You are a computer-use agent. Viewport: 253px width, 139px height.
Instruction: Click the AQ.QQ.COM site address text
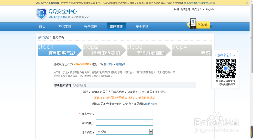(58, 17)
